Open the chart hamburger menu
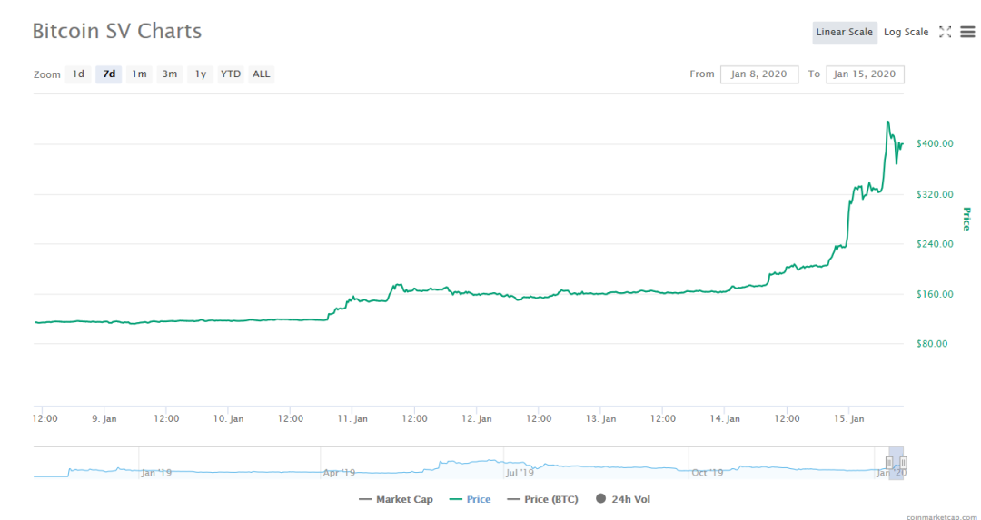 [967, 32]
